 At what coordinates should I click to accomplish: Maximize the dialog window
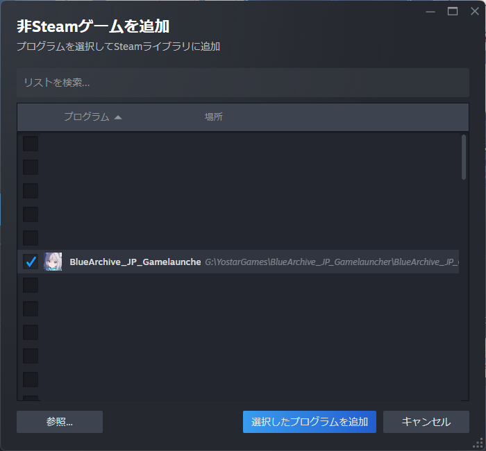[x=453, y=12]
